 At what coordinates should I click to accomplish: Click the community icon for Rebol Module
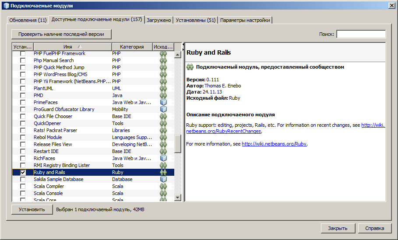click(163, 137)
